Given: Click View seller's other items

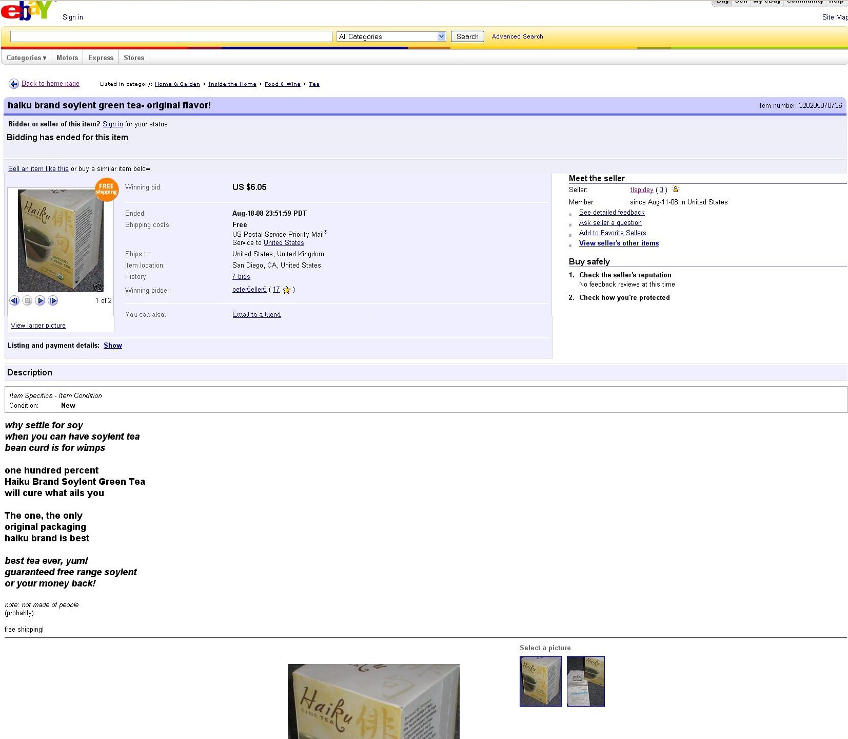Looking at the screenshot, I should 619,243.
